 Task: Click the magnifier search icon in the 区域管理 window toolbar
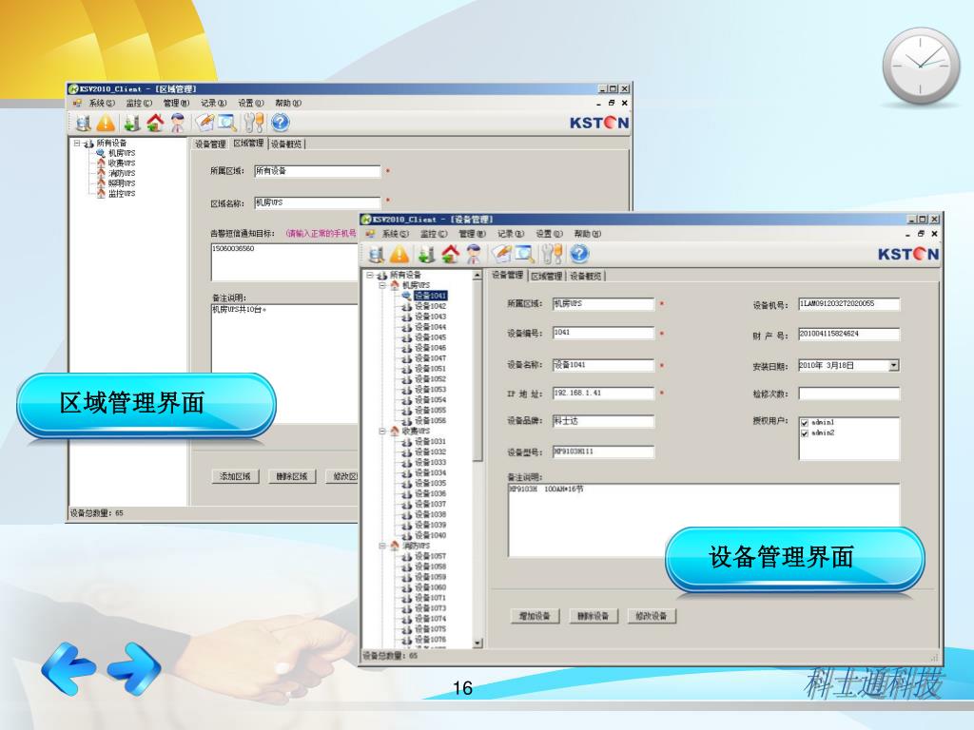[x=226, y=123]
